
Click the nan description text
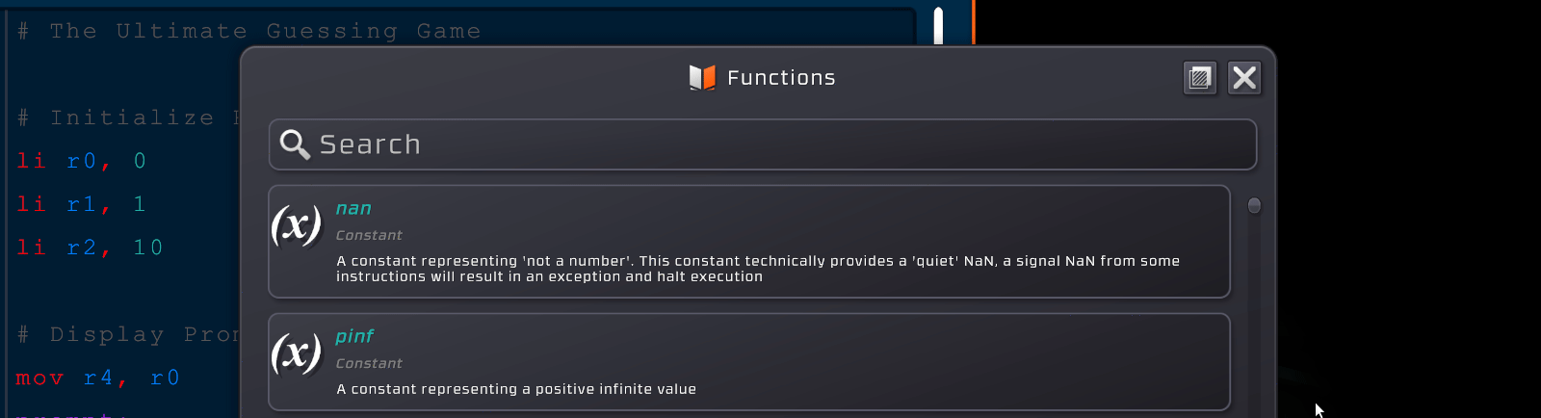757,269
